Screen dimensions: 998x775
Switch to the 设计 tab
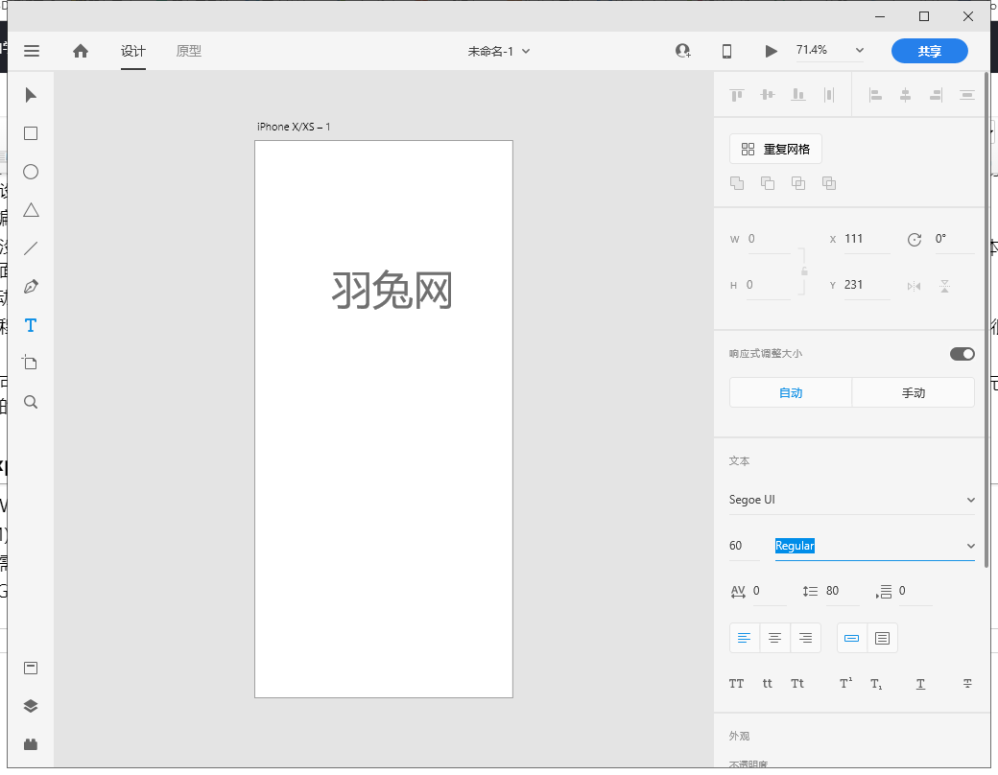[x=133, y=51]
